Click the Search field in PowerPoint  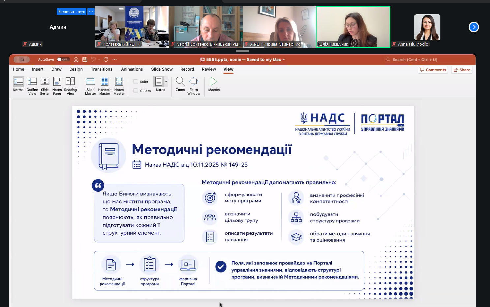428,60
